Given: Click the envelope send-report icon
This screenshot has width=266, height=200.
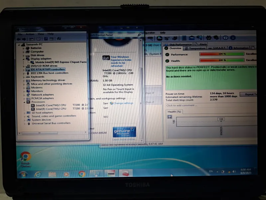Looking at the screenshot, I should click(x=192, y=38).
